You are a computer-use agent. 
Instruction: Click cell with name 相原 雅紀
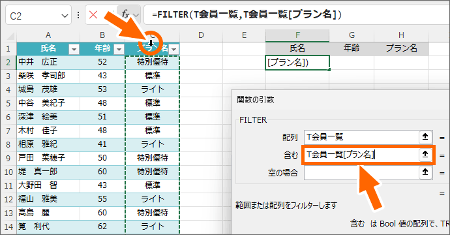(x=48, y=144)
